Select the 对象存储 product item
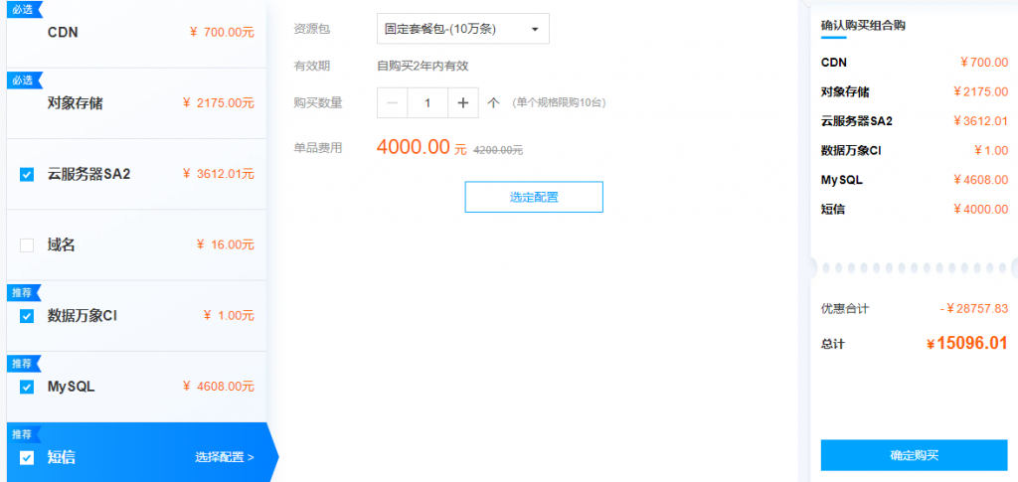 136,103
